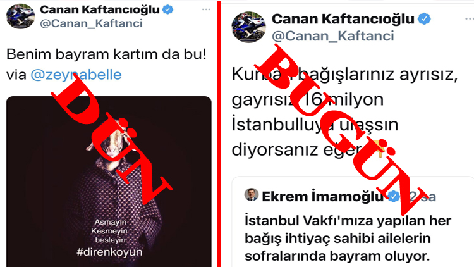474x267 pixels.
Task: Click the quoted tweet '2 sa' timestamp
Action: tap(422, 197)
